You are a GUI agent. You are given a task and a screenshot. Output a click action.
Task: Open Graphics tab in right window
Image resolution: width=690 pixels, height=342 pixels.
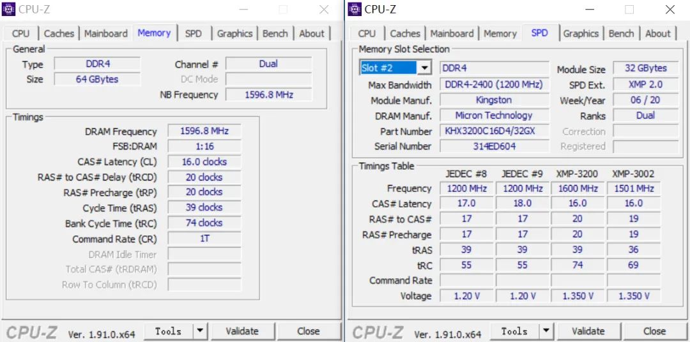click(x=581, y=33)
